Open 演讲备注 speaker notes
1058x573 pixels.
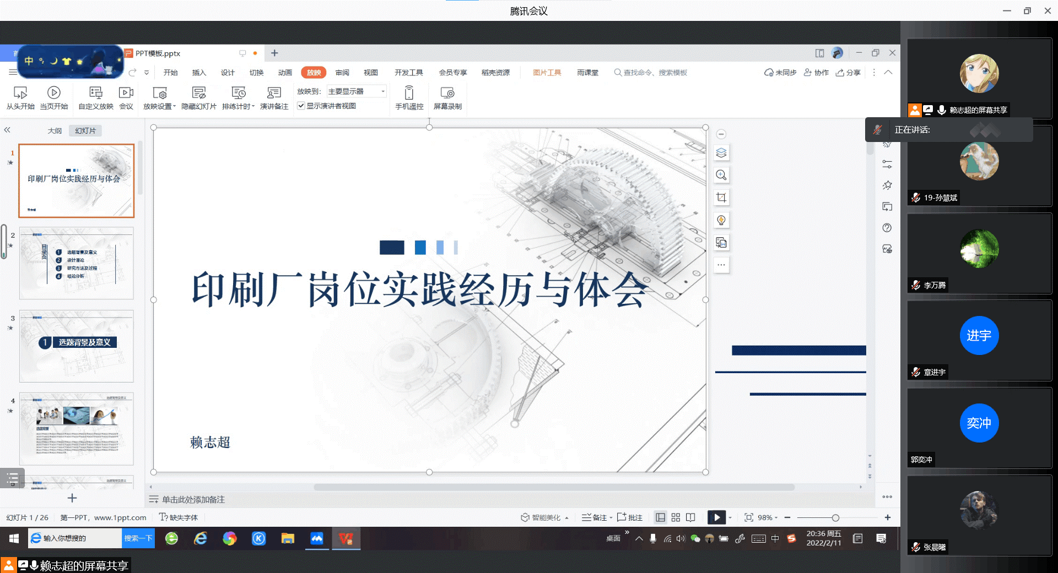pos(274,98)
